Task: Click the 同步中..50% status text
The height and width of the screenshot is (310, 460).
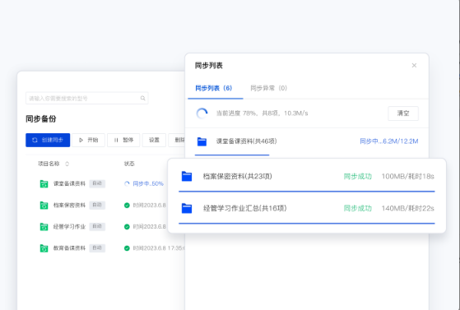Action: (148, 184)
